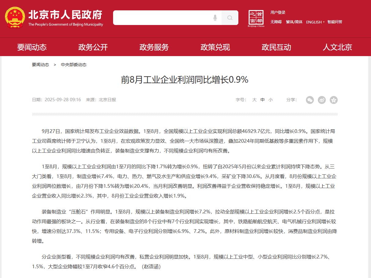The width and height of the screenshot is (371, 278).
Task: Set font size to large (大)
Action: click(254, 100)
